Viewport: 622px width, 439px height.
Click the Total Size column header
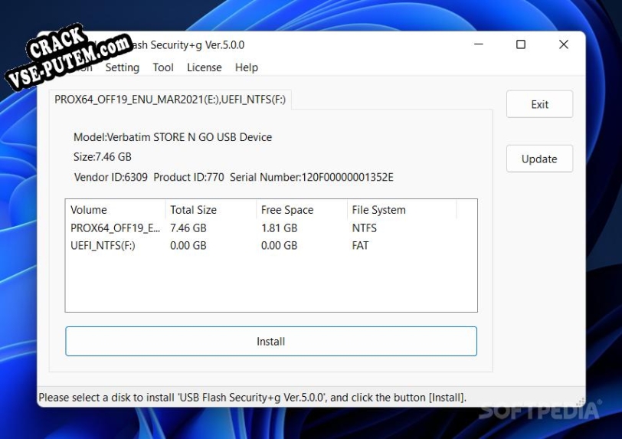pyautogui.click(x=211, y=210)
